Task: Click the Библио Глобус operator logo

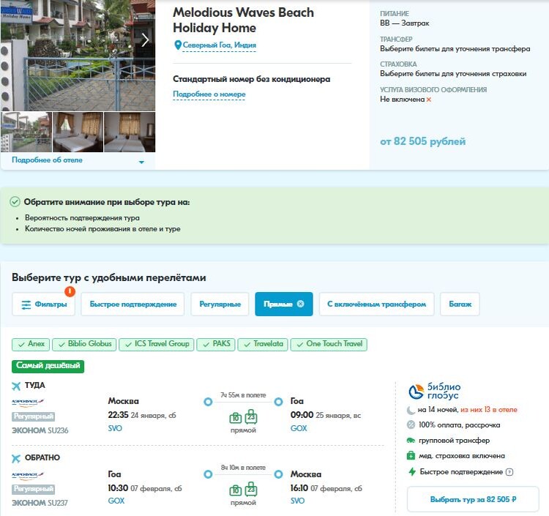Action: pyautogui.click(x=434, y=391)
